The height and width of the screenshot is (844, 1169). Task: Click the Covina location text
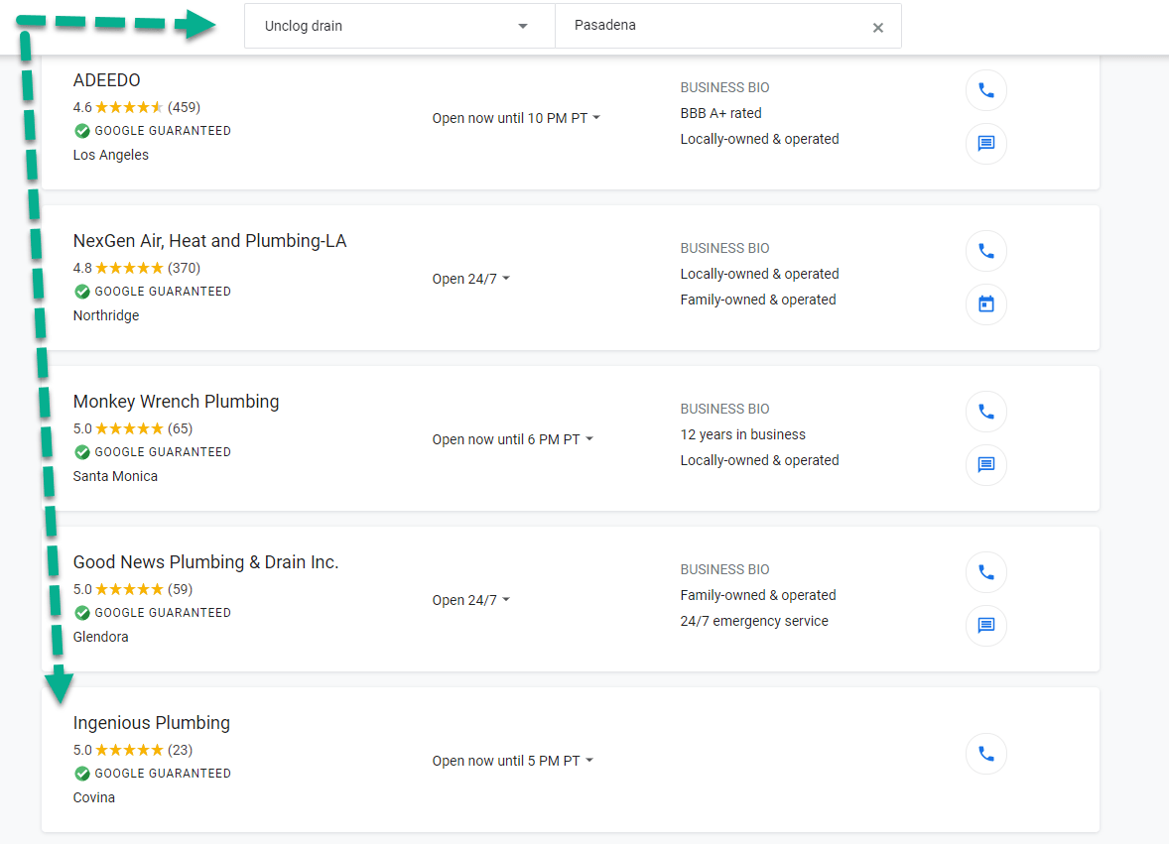tap(94, 797)
